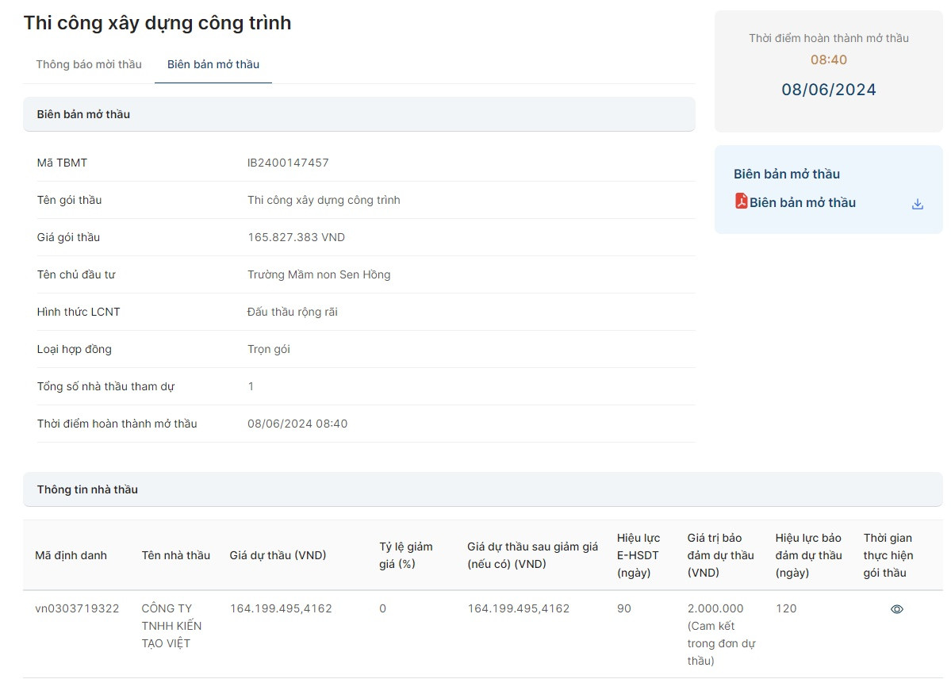Click the Tỷ lệ giảm giá (%) header

[405, 555]
